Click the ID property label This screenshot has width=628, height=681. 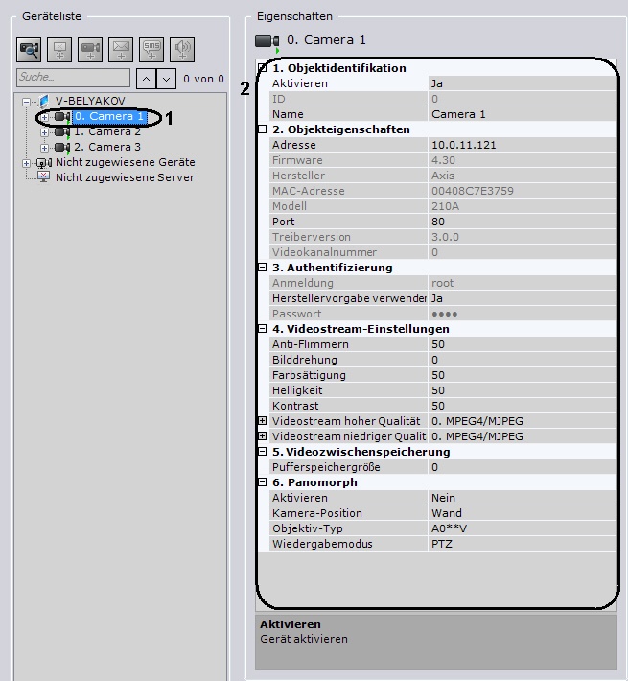[x=279, y=99]
